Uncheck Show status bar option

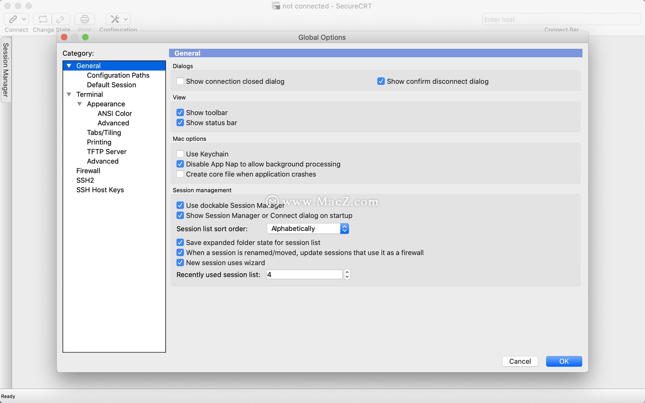180,123
